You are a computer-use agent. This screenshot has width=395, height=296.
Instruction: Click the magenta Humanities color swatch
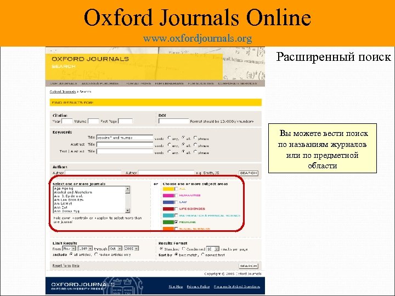168,195
